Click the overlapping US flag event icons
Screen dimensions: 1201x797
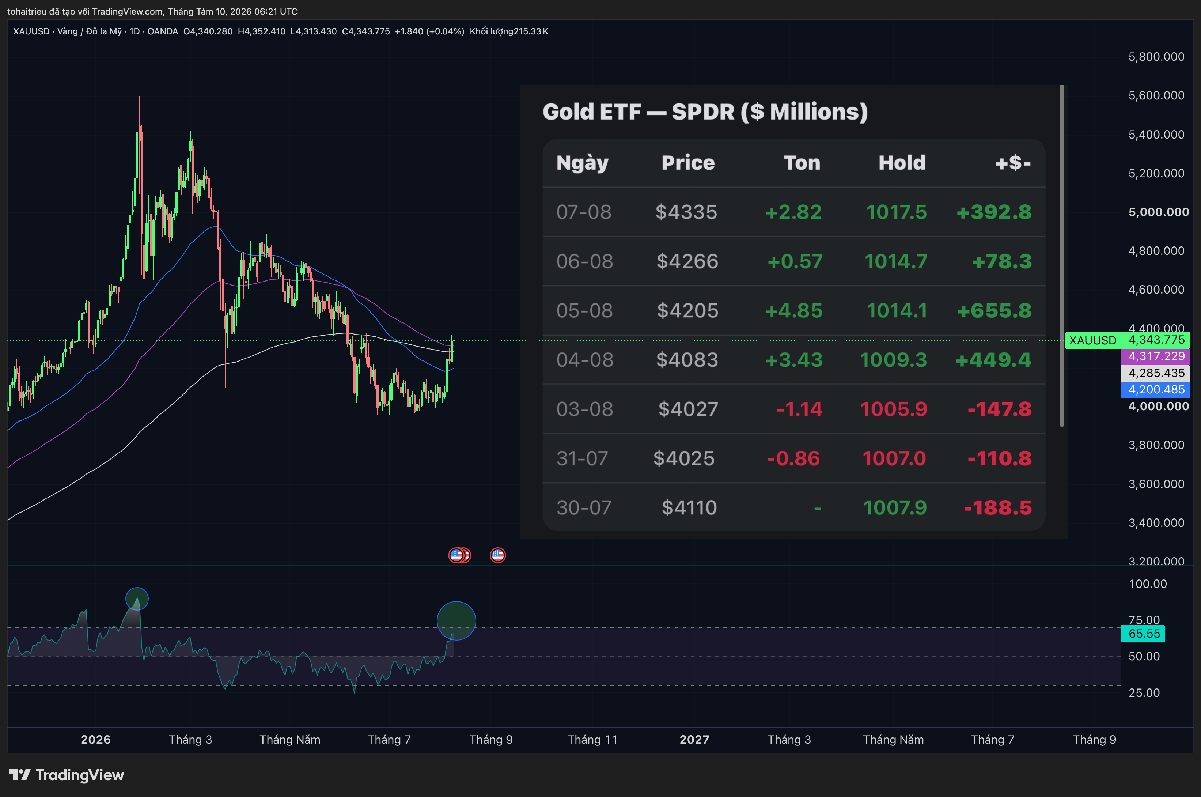tap(460, 555)
